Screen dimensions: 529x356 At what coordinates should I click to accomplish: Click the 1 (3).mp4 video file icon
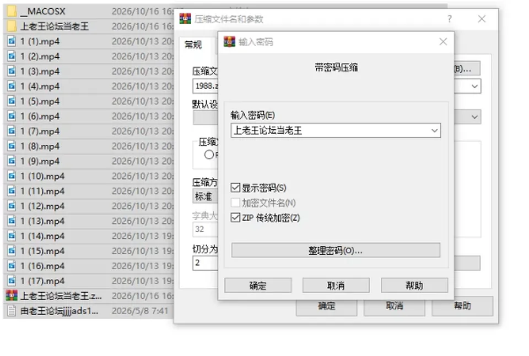click(12, 71)
